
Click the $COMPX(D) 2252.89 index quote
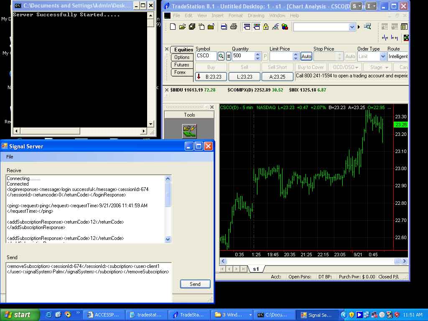point(255,90)
